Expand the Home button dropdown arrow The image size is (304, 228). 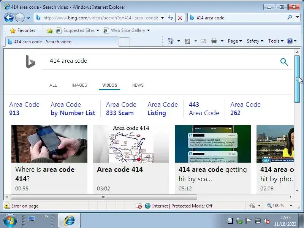179,41
